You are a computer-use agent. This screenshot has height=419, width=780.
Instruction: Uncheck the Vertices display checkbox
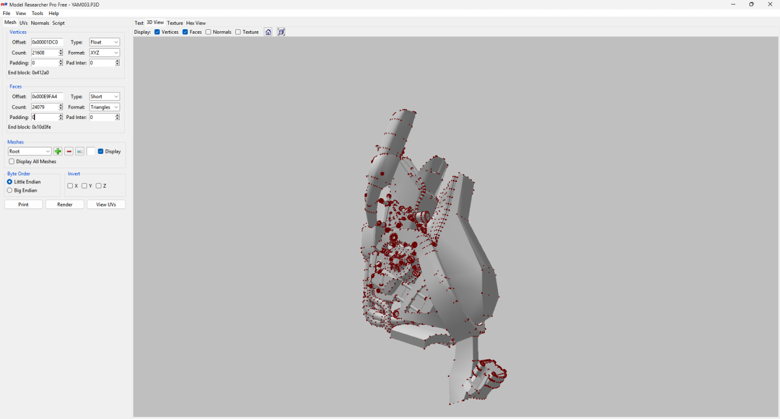pyautogui.click(x=157, y=32)
